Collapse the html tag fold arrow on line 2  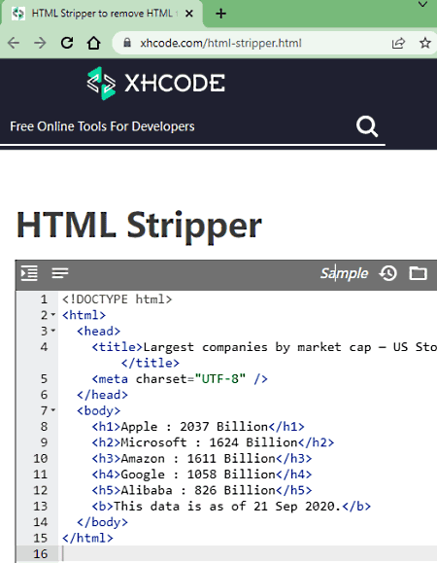[53, 315]
